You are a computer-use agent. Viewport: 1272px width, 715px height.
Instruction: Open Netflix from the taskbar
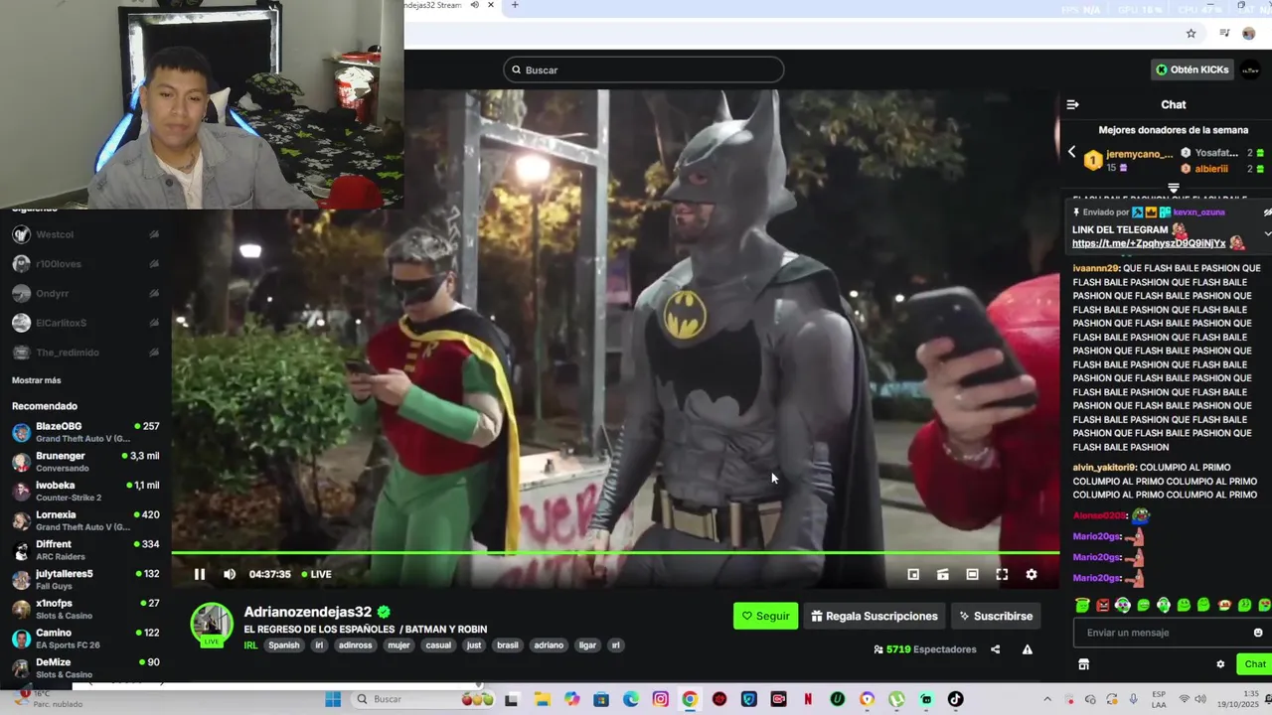[x=808, y=699]
